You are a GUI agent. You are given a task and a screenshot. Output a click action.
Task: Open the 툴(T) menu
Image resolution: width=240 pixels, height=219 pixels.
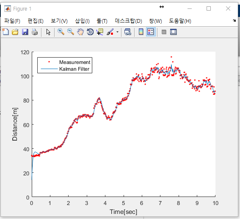(x=102, y=21)
